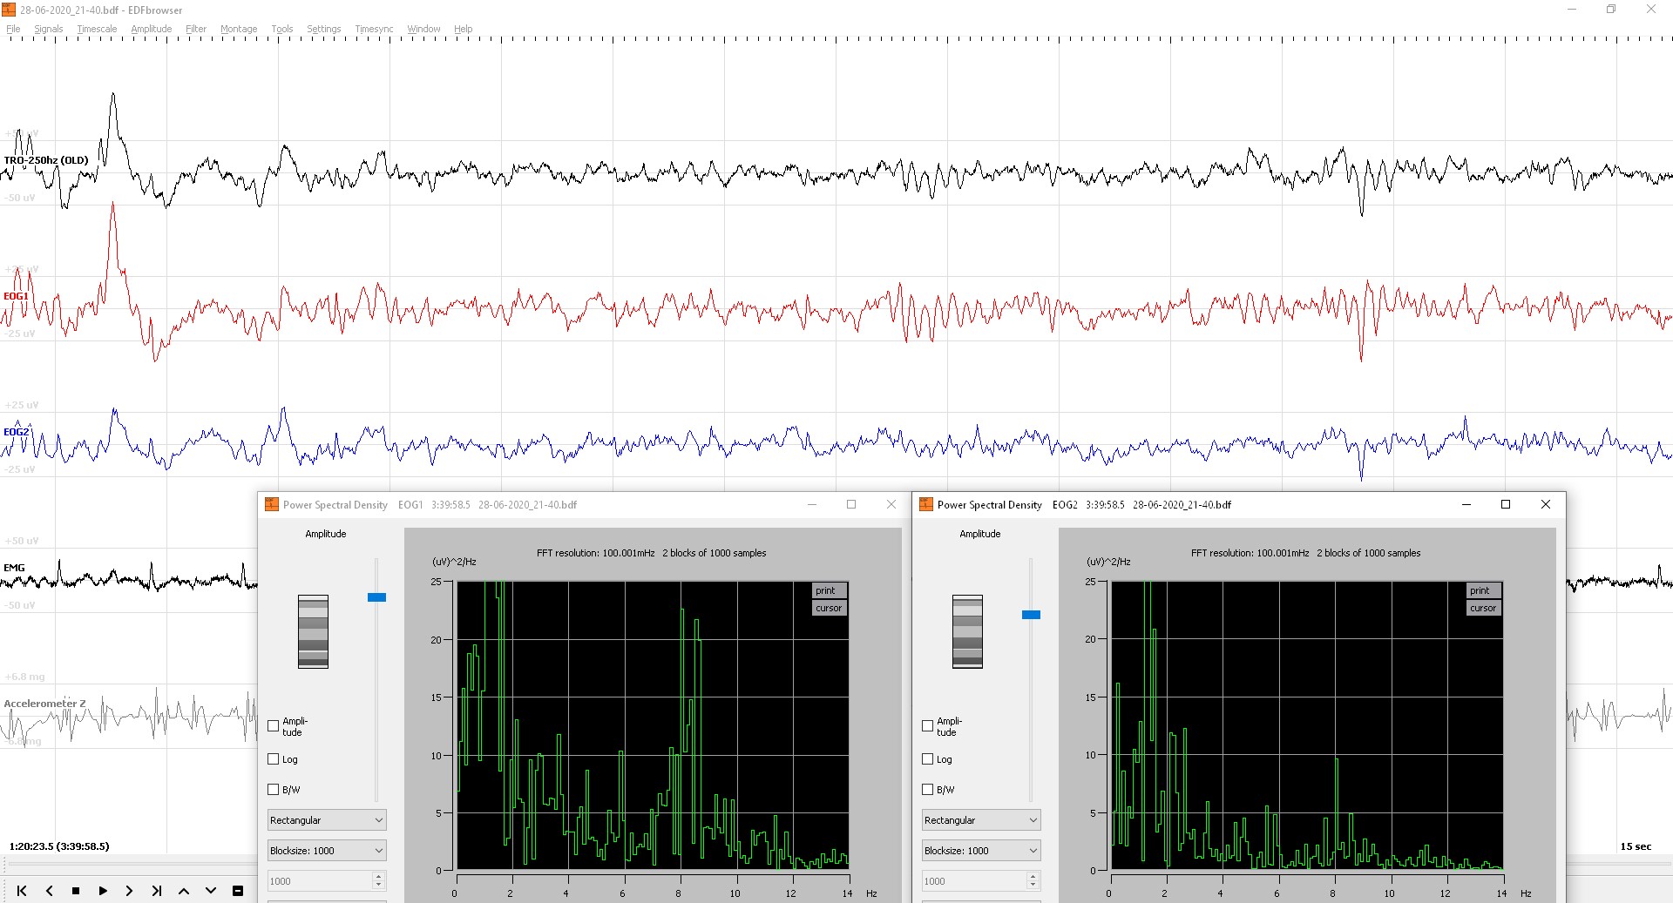This screenshot has width=1673, height=903.
Task: Shift signals up with the up chevron
Action: pos(184,891)
